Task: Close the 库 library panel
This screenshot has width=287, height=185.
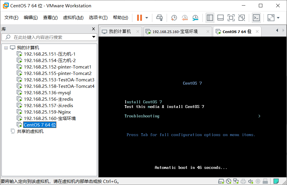Action: tap(94, 29)
